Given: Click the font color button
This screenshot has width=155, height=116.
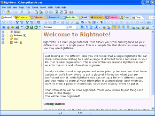Looking at the screenshot, I should click(x=96, y=27).
